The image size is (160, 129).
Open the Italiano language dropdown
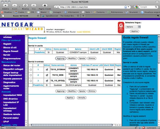[133, 27]
